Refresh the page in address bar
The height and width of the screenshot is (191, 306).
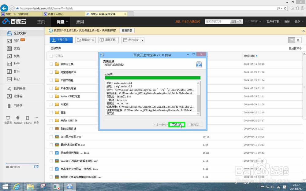pos(285,8)
